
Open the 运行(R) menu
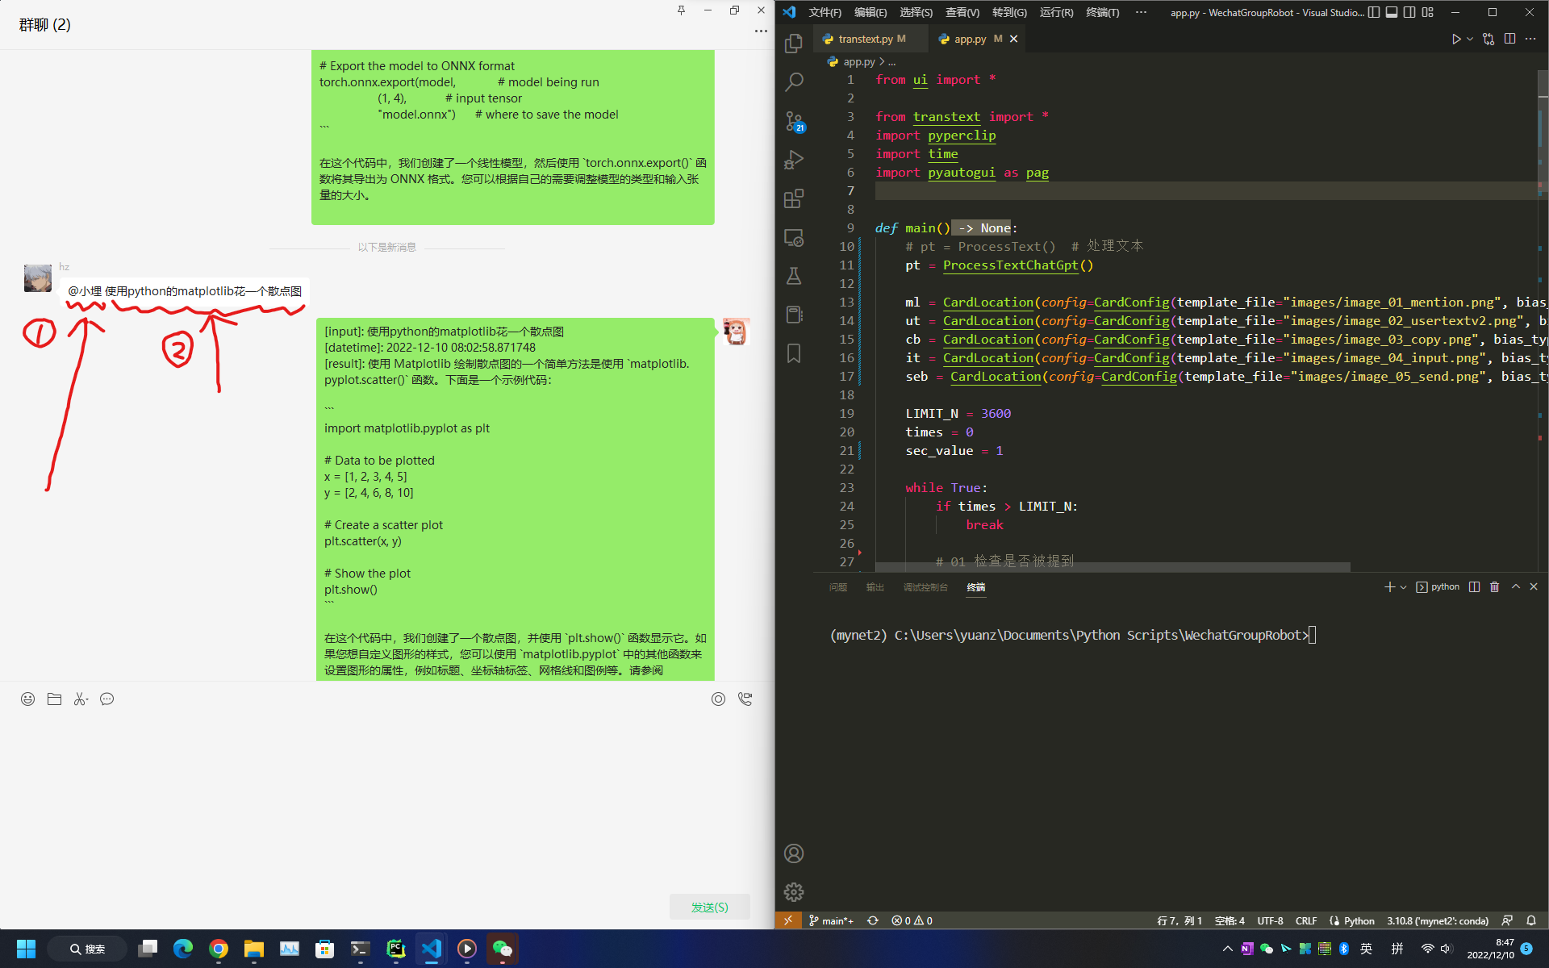pyautogui.click(x=1056, y=12)
